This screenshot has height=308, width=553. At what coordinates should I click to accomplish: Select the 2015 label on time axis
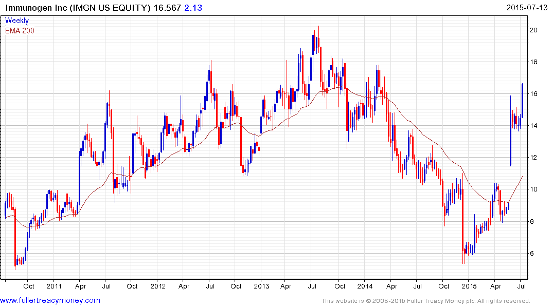(469, 286)
